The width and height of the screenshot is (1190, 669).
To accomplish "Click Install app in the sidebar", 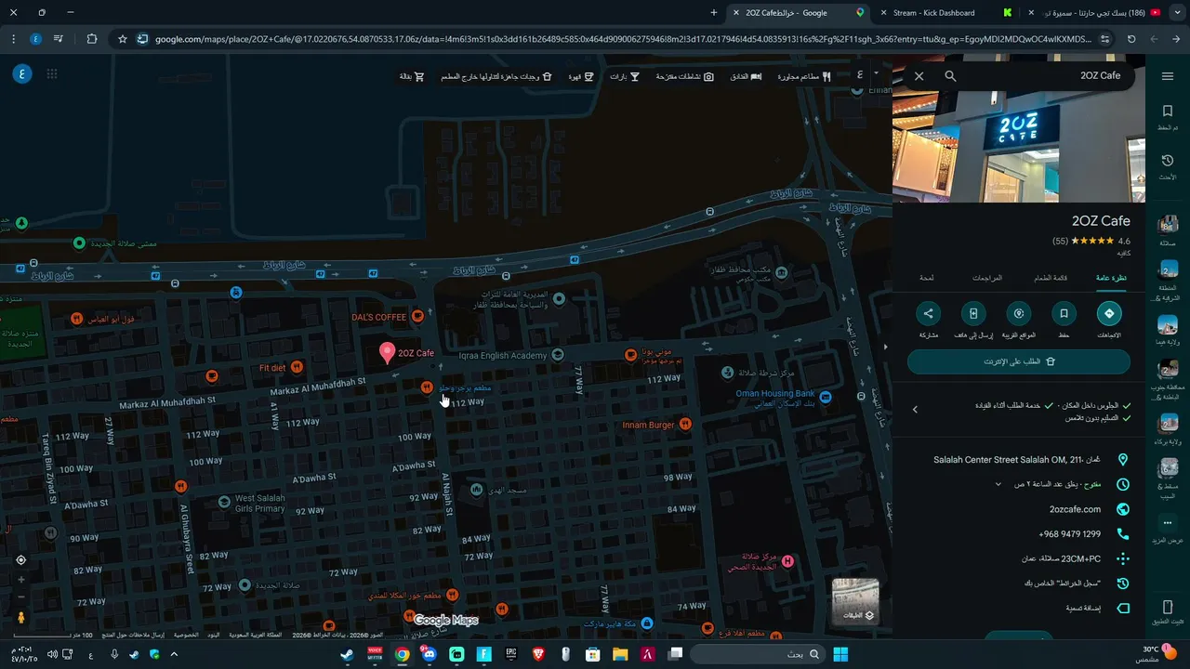I will pyautogui.click(x=1168, y=612).
